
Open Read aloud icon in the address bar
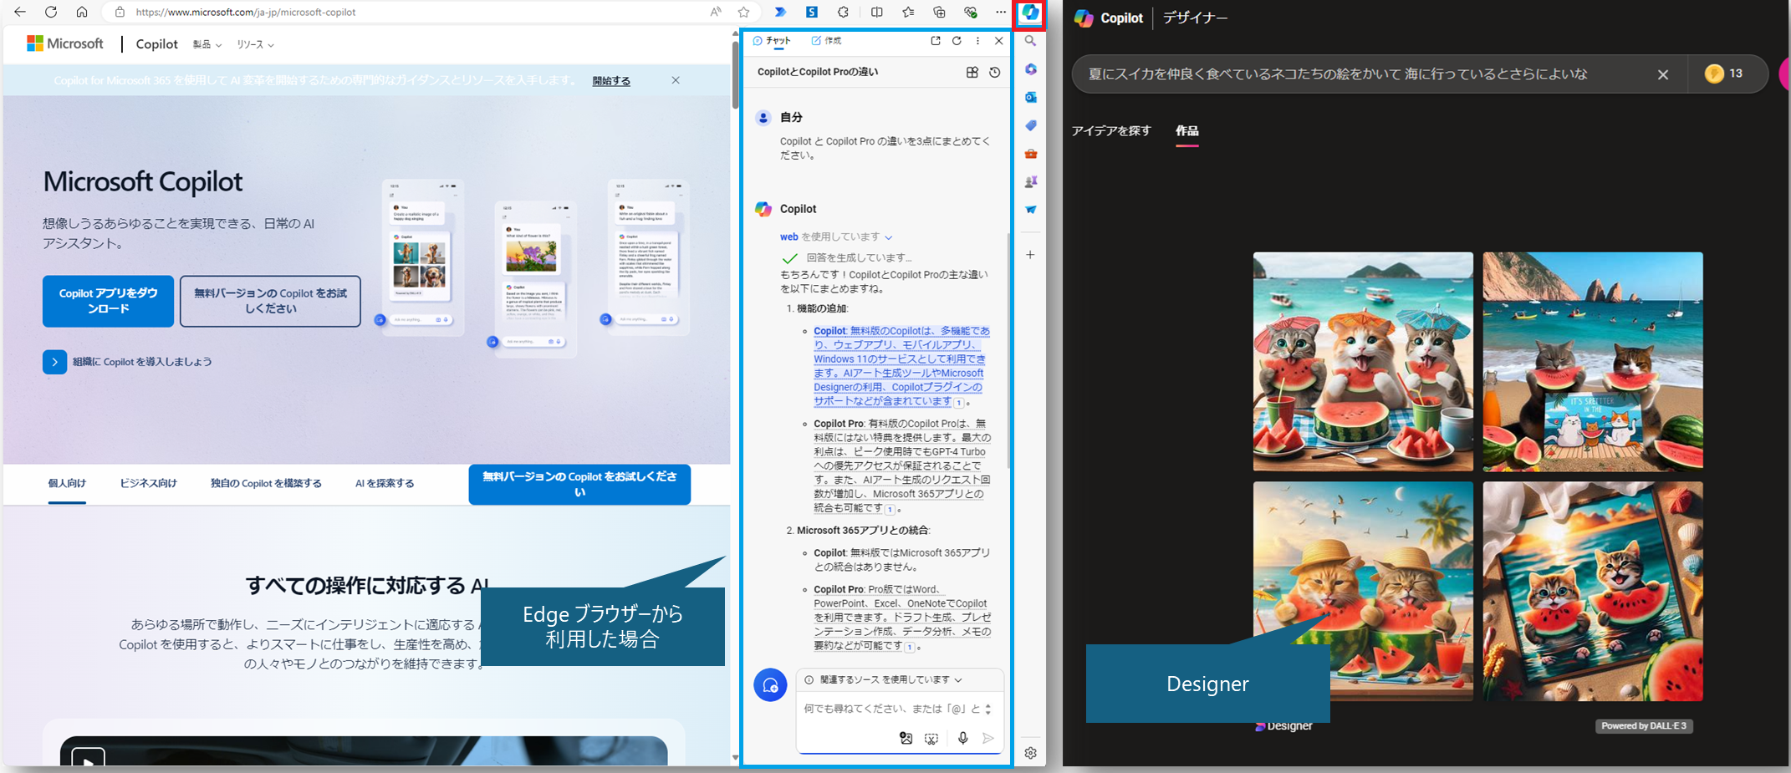point(716,12)
